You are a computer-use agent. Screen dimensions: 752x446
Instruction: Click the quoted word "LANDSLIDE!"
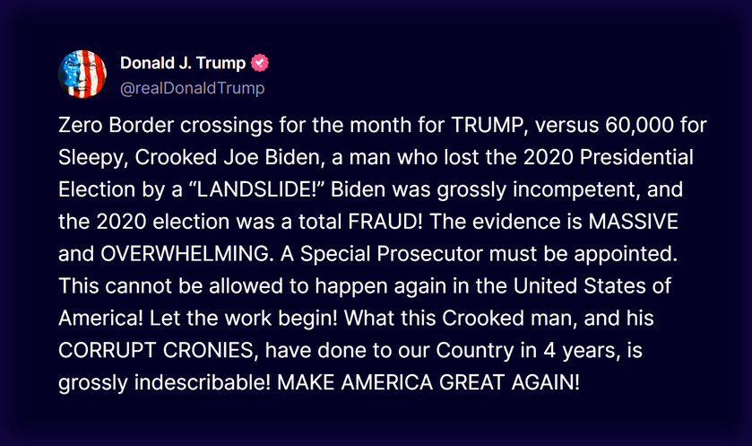click(x=255, y=189)
